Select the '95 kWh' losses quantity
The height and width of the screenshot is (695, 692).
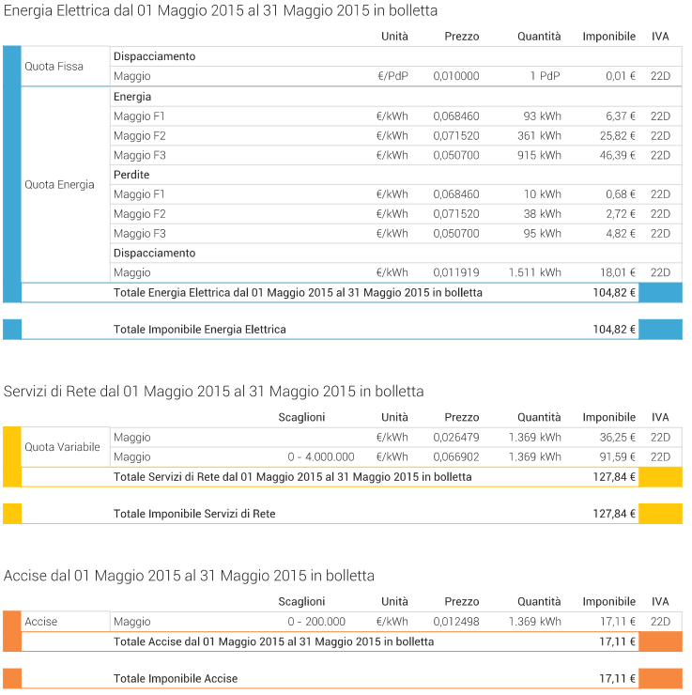tap(543, 233)
